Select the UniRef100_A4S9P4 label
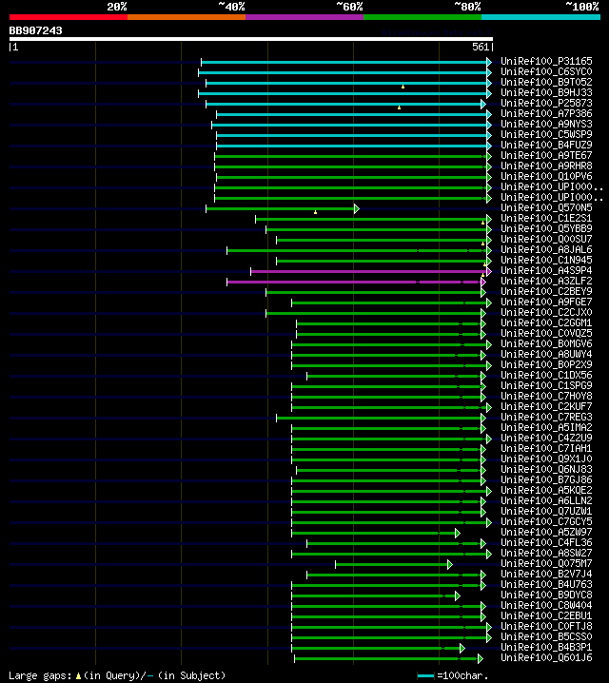 click(546, 270)
